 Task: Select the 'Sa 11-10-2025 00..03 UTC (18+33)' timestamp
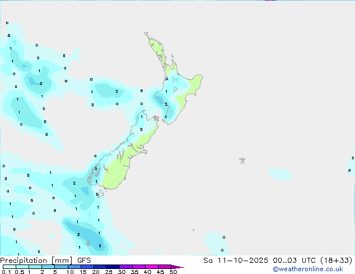(278, 261)
